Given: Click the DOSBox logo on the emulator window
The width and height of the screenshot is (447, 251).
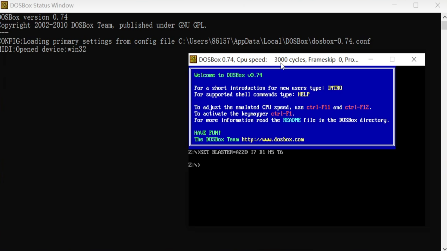Looking at the screenshot, I should pyautogui.click(x=193, y=59).
